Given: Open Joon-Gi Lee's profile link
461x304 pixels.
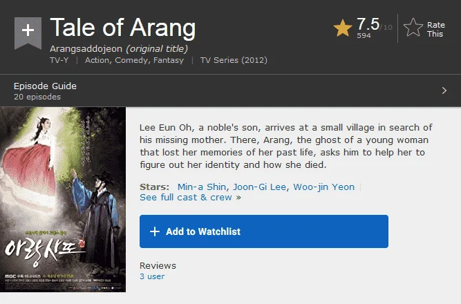Looking at the screenshot, I should pos(259,187).
